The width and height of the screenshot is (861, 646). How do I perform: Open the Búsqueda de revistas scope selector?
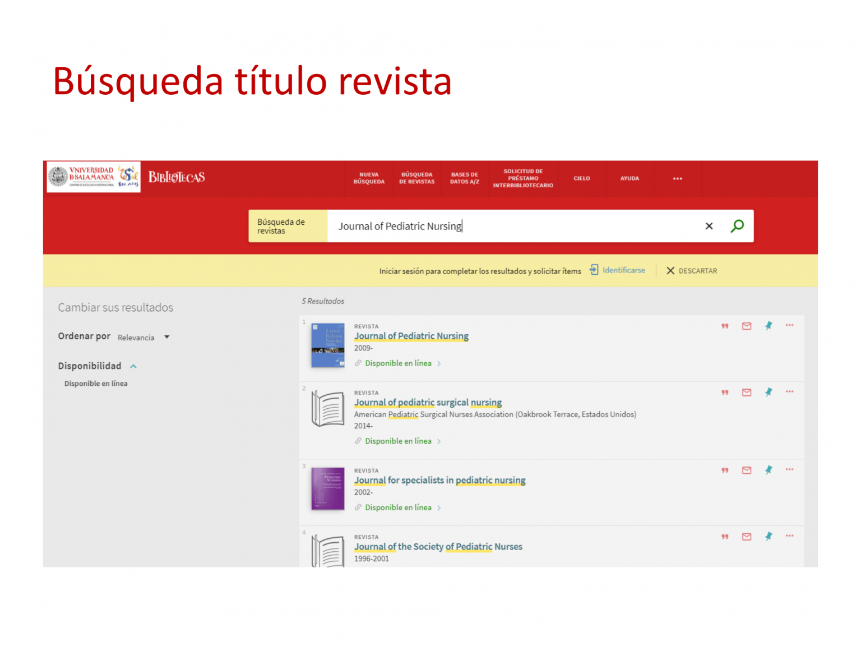click(x=288, y=226)
